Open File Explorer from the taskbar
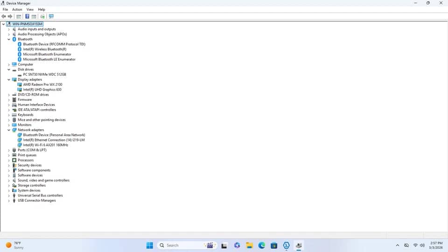 click(x=249, y=245)
